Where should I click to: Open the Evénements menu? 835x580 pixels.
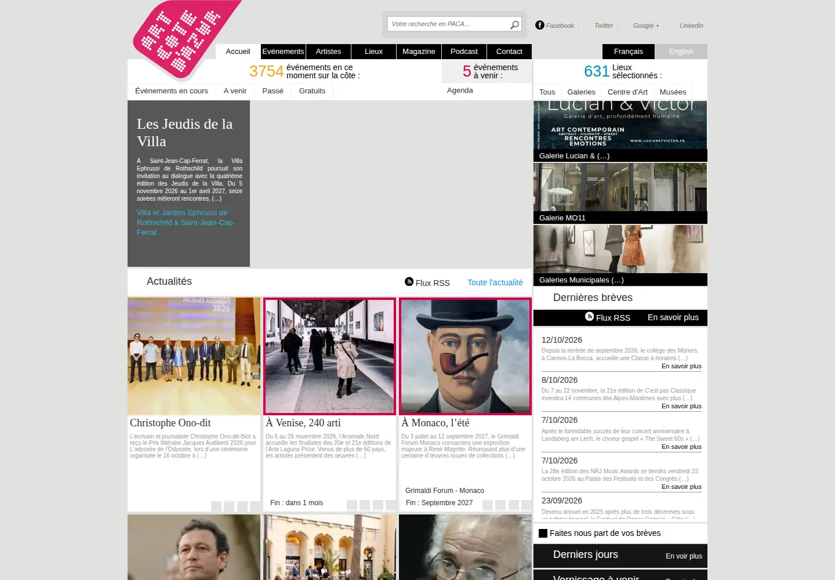click(x=283, y=52)
